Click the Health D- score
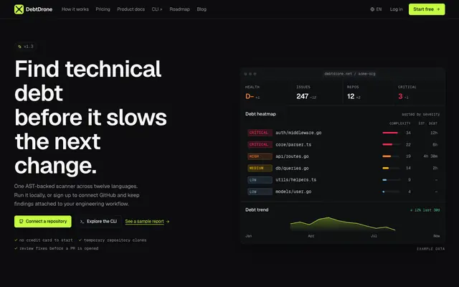459x287 pixels. coord(250,96)
